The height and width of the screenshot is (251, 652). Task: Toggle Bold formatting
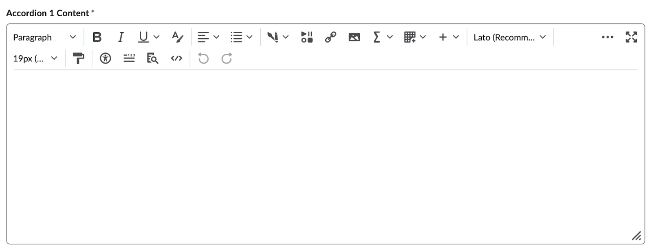[97, 37]
